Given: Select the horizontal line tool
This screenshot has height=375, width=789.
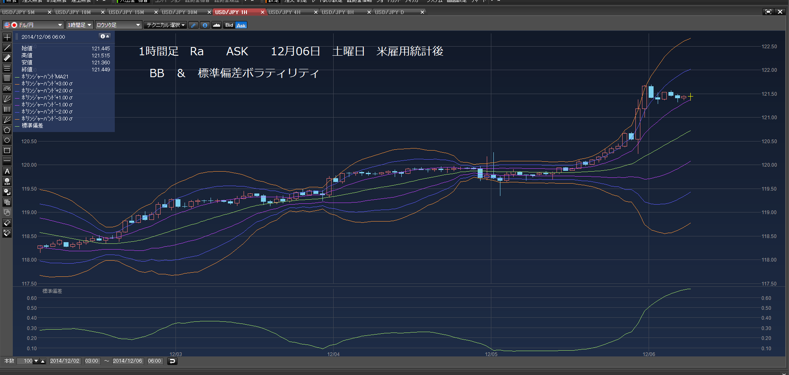Looking at the screenshot, I should coord(7,161).
